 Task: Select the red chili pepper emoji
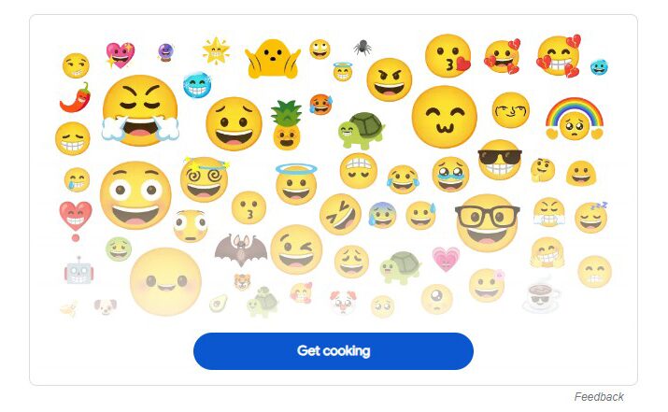coord(76,97)
